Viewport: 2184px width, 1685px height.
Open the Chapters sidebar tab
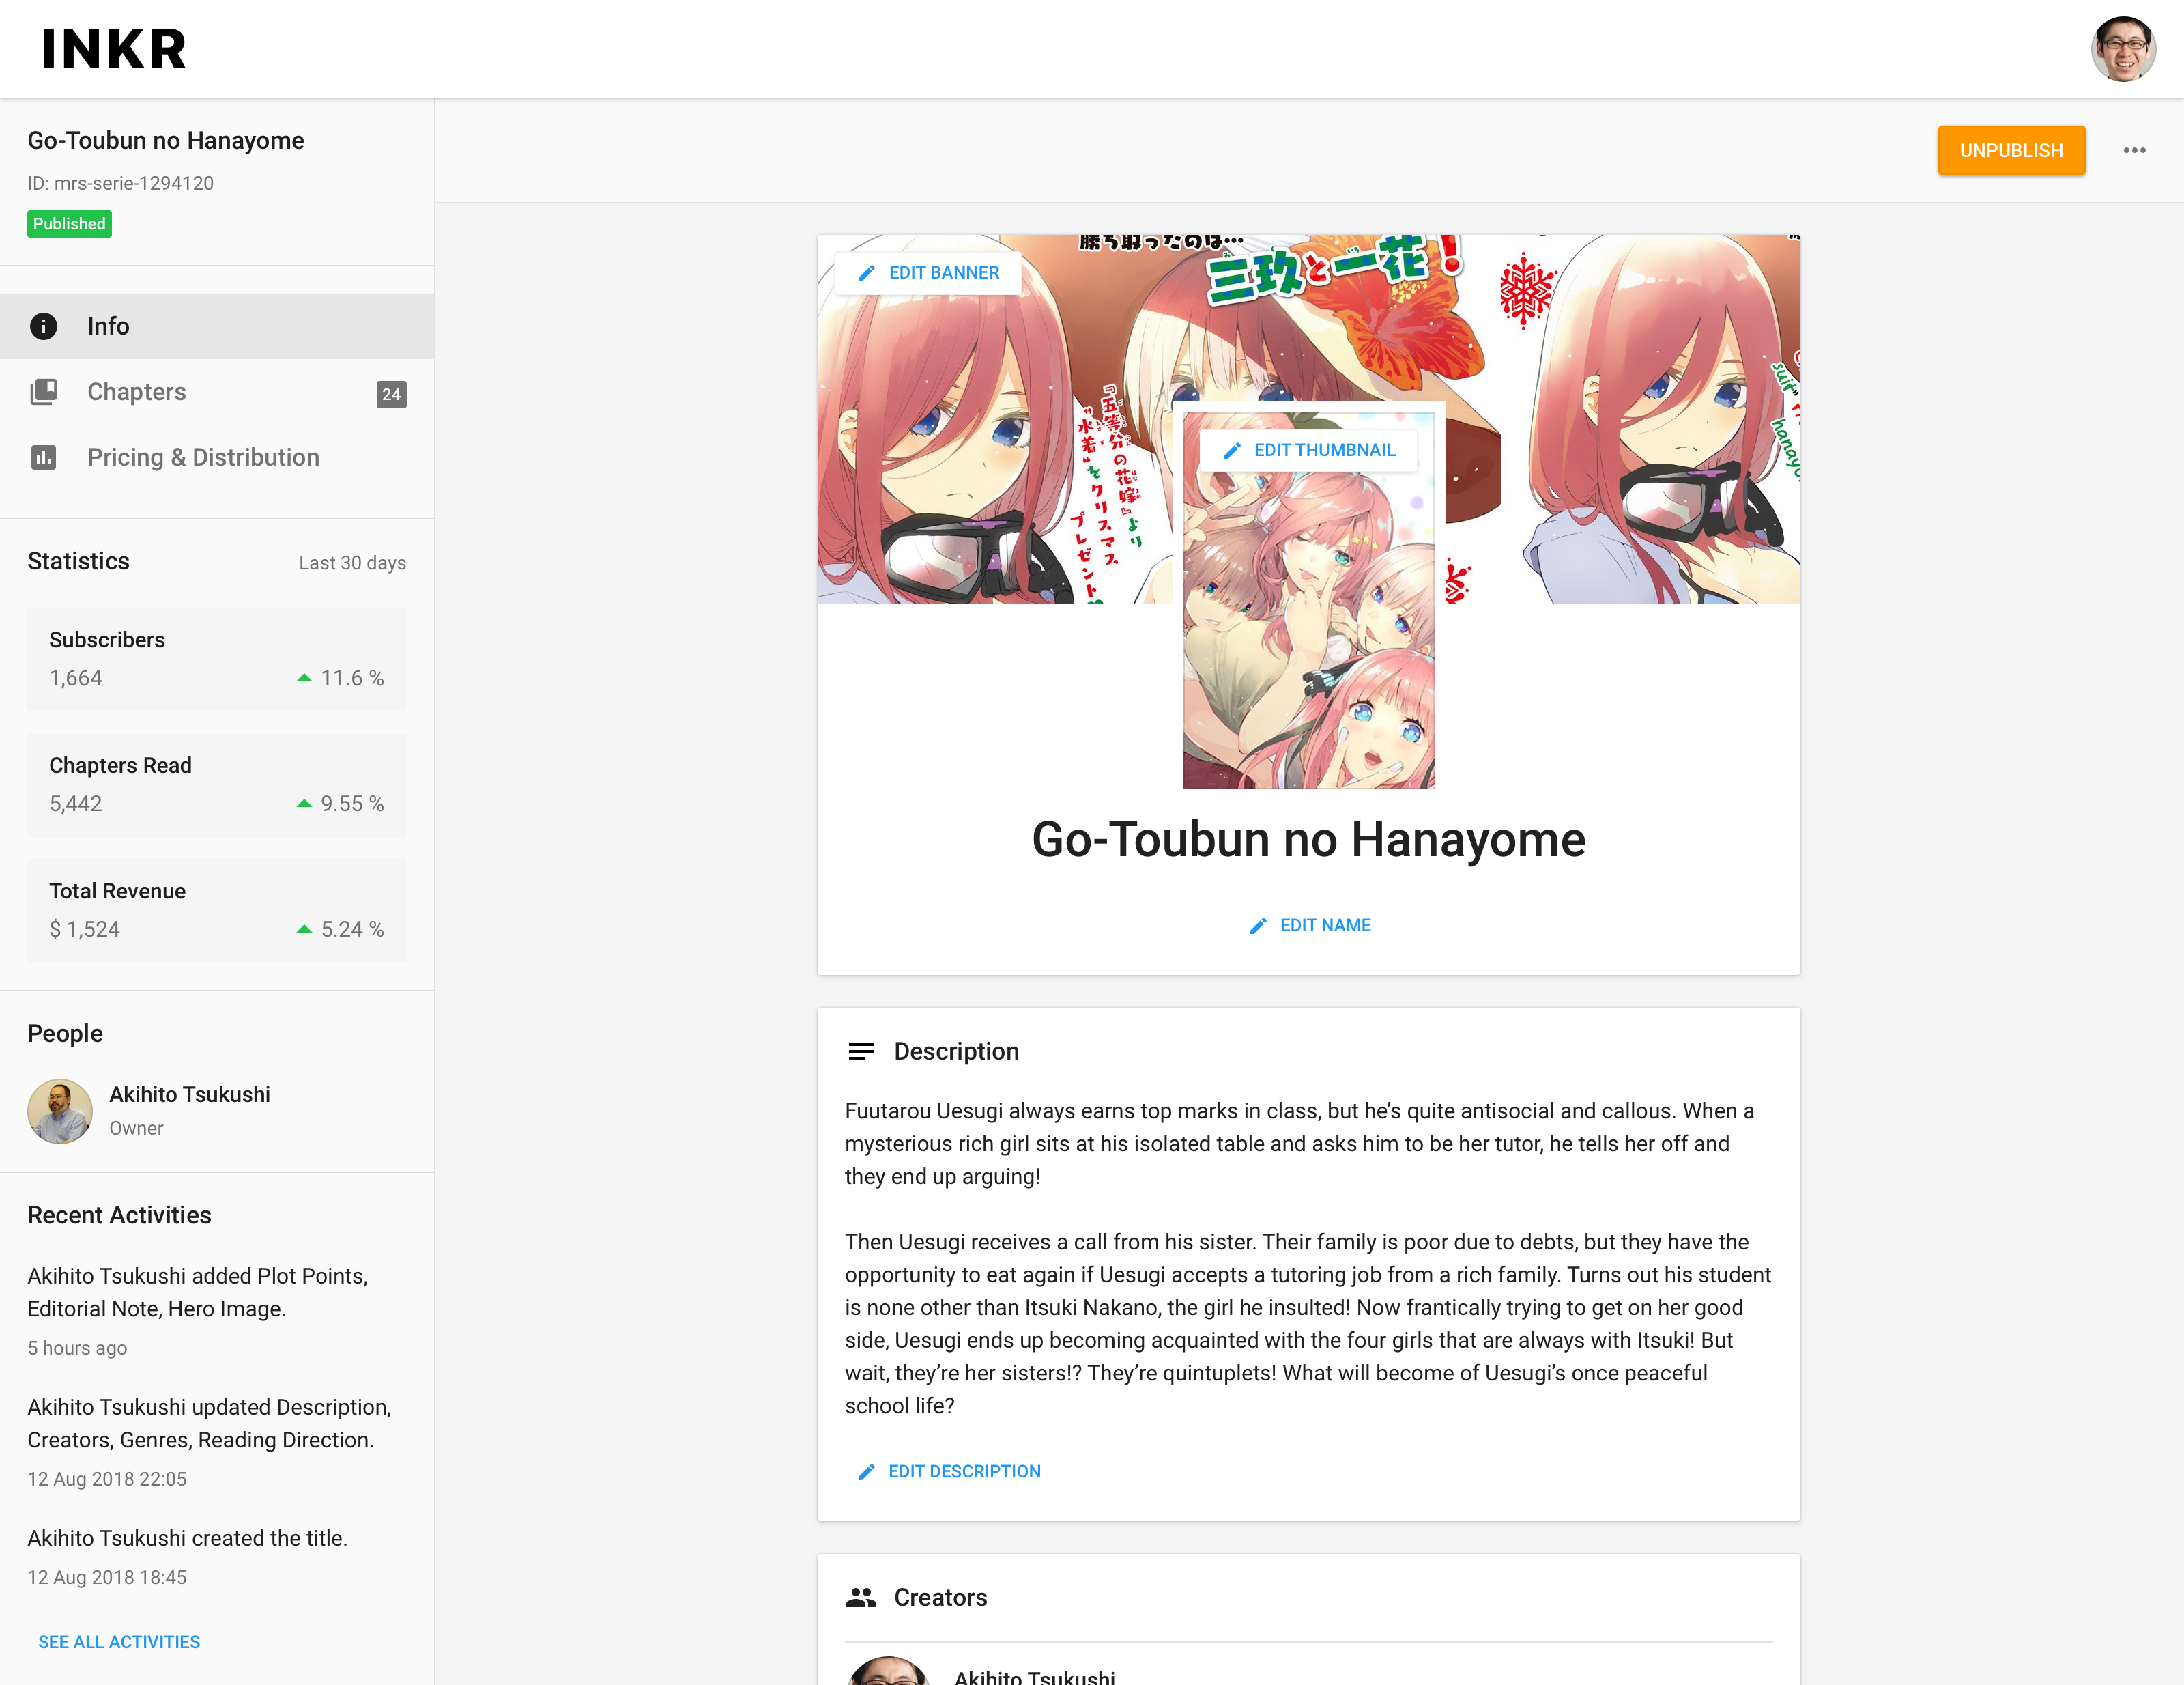coord(137,392)
